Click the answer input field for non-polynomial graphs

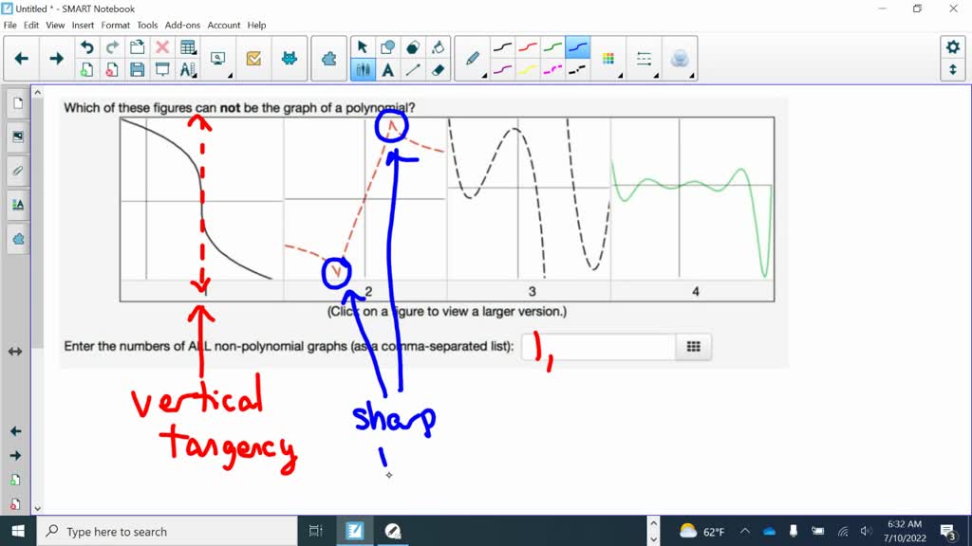tap(598, 347)
